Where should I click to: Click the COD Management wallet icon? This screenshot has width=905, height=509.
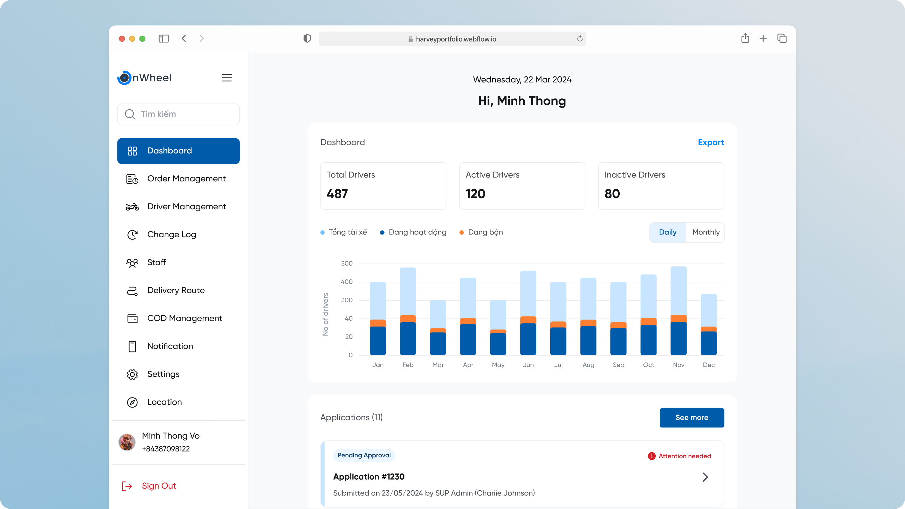tap(132, 319)
